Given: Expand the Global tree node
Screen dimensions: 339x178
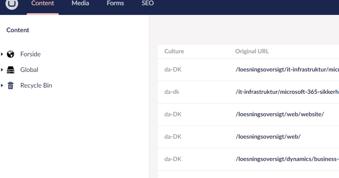Looking at the screenshot, I should tap(2, 70).
